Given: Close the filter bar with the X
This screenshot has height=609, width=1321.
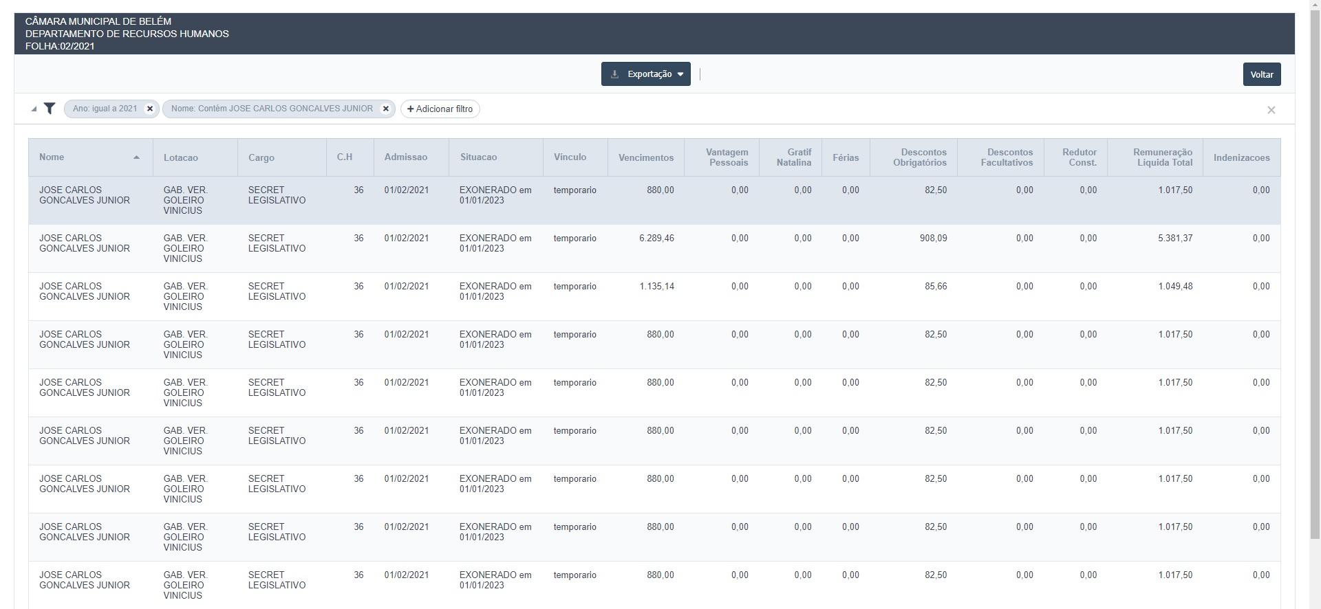Looking at the screenshot, I should pyautogui.click(x=1271, y=110).
